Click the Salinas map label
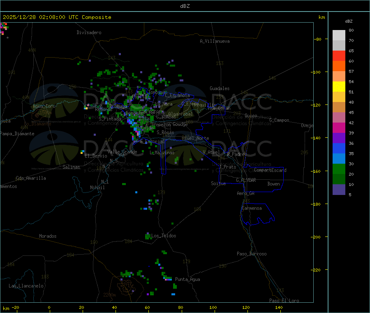Screen dimensions: 370x313 pyautogui.click(x=71, y=167)
